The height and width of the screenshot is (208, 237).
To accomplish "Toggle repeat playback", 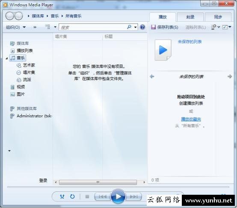I will pos(72,196).
